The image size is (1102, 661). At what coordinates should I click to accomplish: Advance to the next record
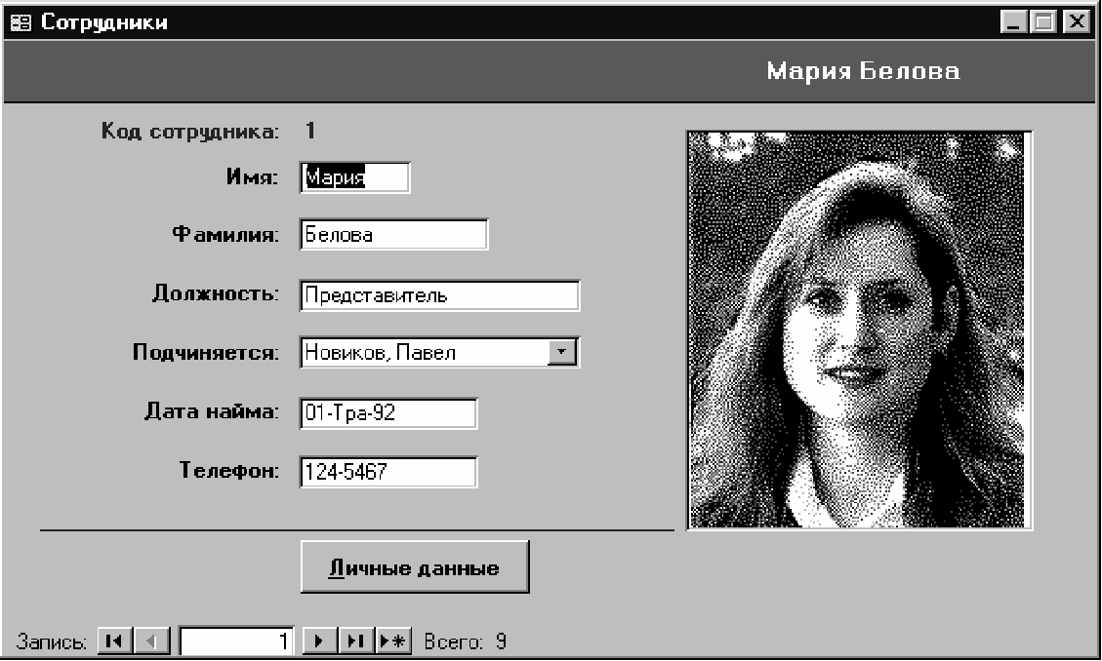[319, 641]
